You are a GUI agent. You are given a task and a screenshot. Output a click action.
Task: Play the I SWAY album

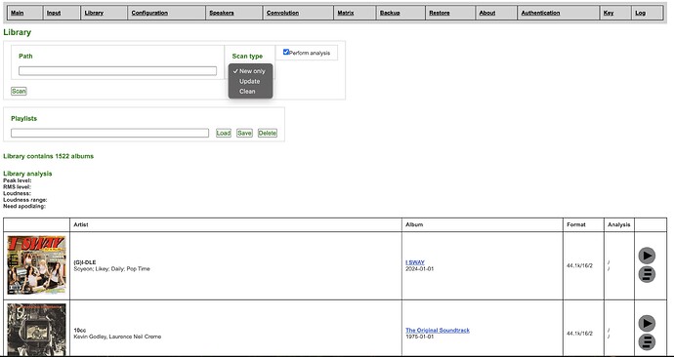(x=647, y=256)
